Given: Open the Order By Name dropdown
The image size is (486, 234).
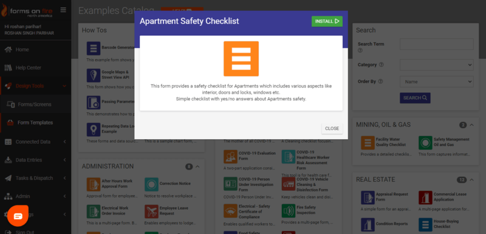Looking at the screenshot, I should (437, 82).
